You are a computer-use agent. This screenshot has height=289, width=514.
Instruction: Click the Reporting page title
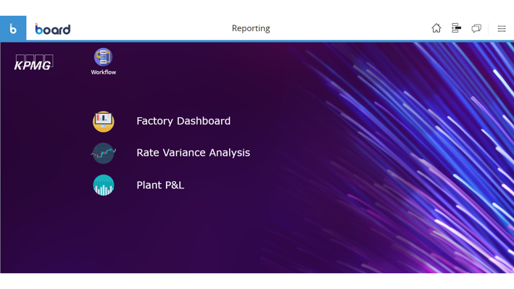[x=251, y=28]
